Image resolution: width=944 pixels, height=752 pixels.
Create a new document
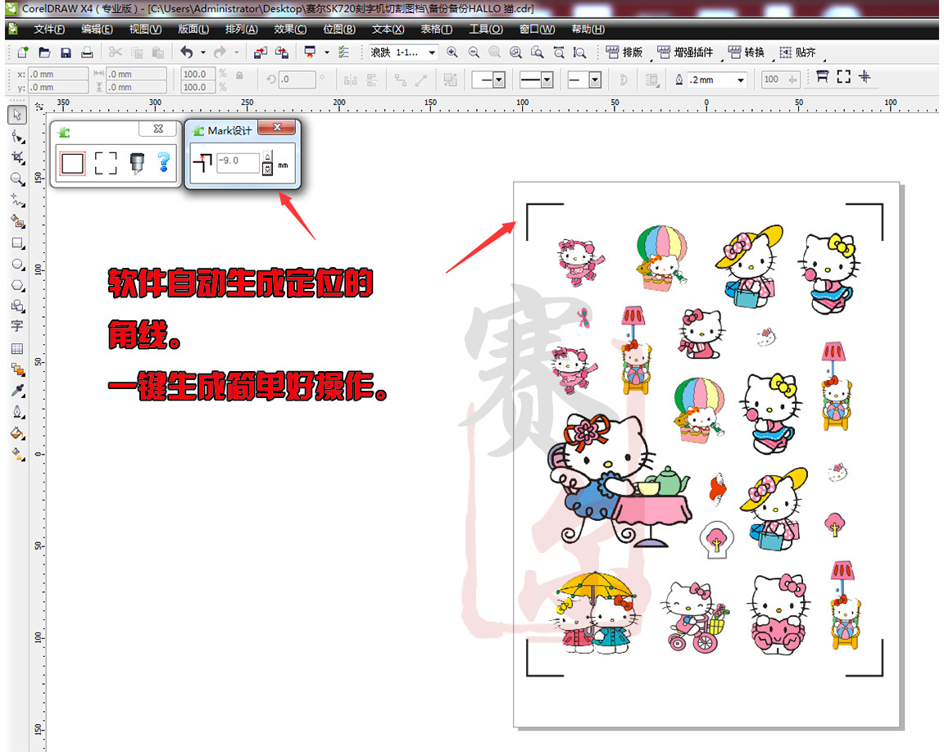(x=23, y=52)
